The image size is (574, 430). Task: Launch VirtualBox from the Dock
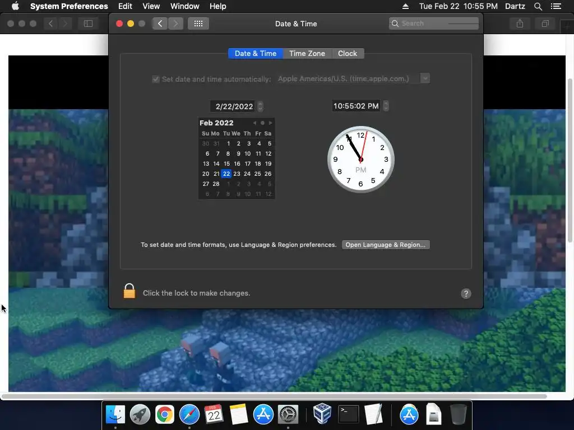(322, 414)
